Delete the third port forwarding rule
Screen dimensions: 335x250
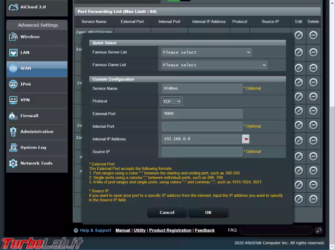[313, 68]
